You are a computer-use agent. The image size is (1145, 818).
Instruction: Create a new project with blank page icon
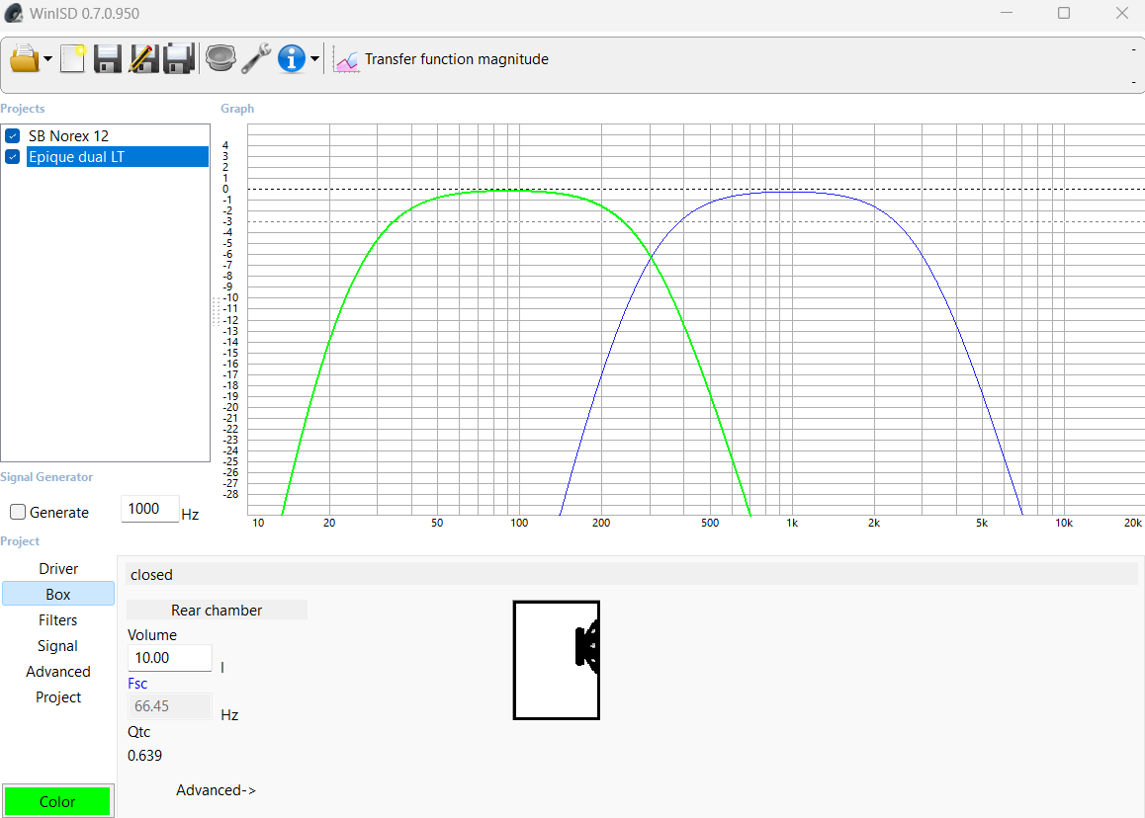coord(73,58)
